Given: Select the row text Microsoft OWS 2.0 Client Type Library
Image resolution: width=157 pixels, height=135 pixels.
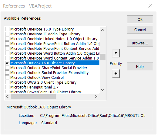Looking at the screenshot, I should tap(43, 82).
